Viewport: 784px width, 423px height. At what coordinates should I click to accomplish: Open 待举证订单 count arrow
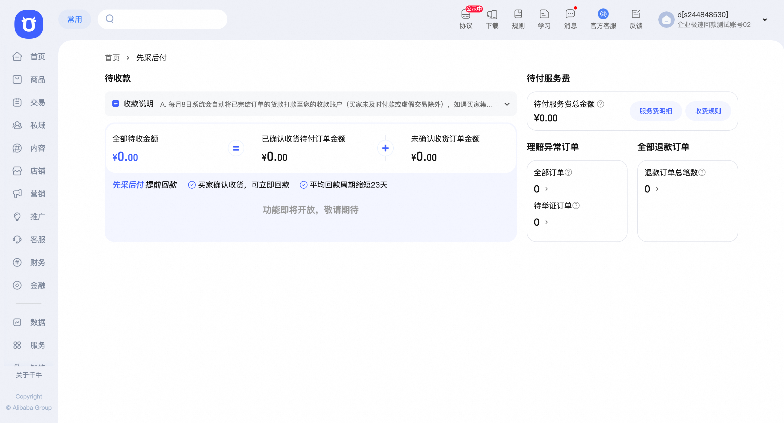pyautogui.click(x=547, y=222)
